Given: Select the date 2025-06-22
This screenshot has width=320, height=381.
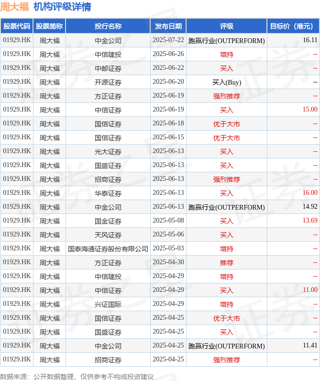Looking at the screenshot, I should tap(168, 68).
